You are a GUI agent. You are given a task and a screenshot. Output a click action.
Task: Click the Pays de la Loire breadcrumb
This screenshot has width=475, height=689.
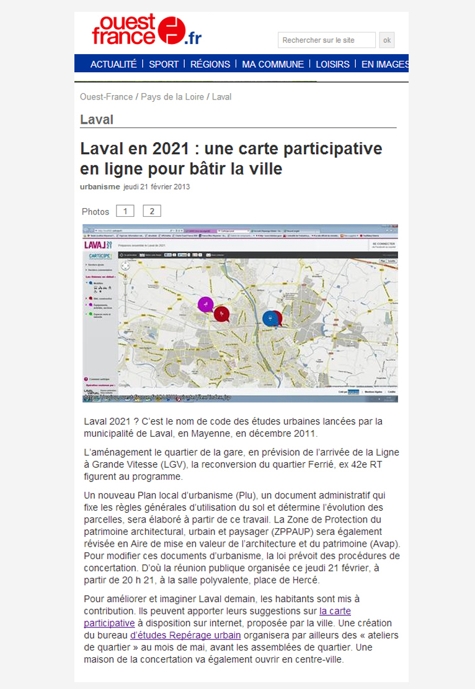[x=172, y=97]
